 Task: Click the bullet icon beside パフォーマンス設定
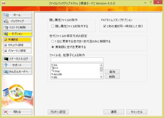tap(6, 51)
